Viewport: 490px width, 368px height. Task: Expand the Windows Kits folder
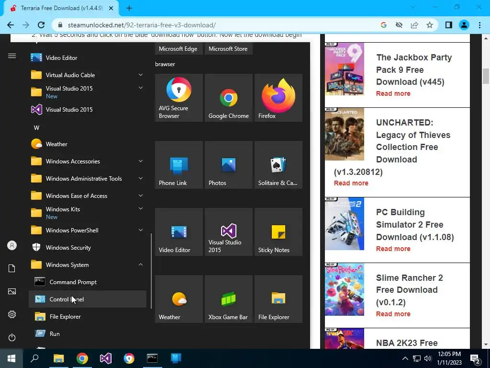coord(88,213)
